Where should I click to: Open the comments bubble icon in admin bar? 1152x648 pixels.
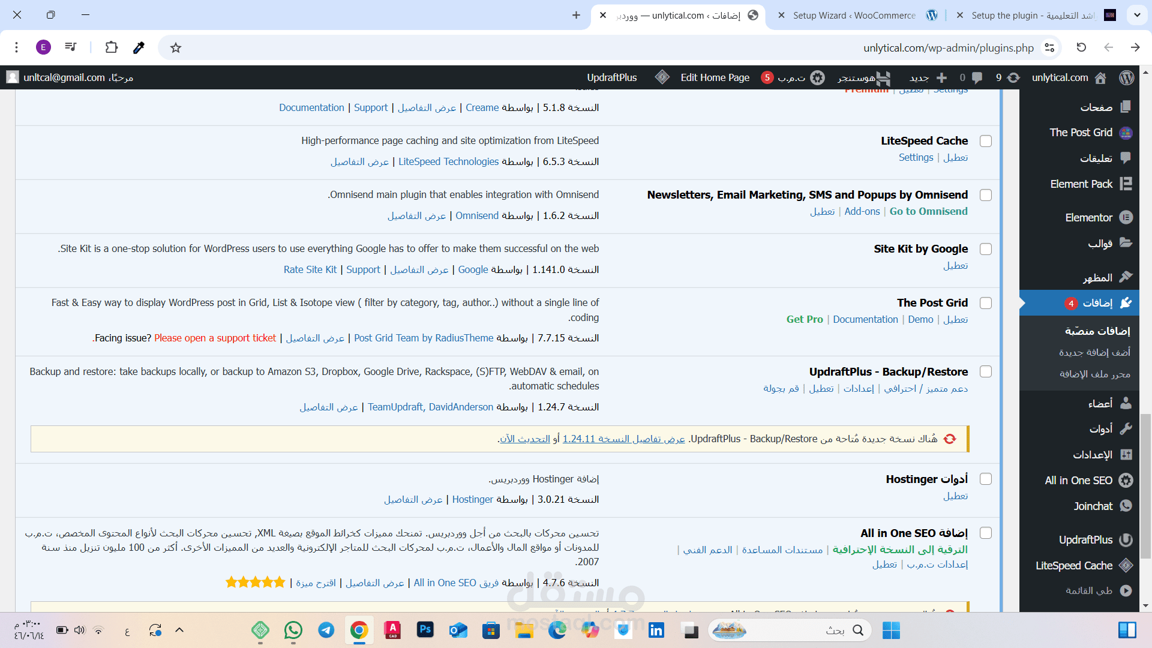(977, 77)
